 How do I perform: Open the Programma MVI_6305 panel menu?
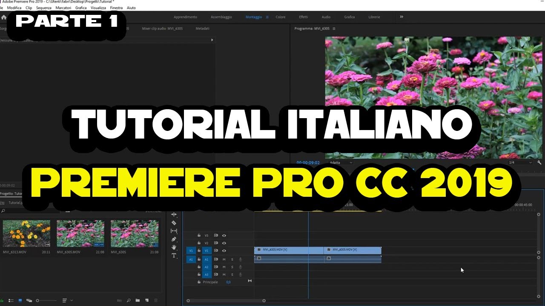pyautogui.click(x=334, y=28)
